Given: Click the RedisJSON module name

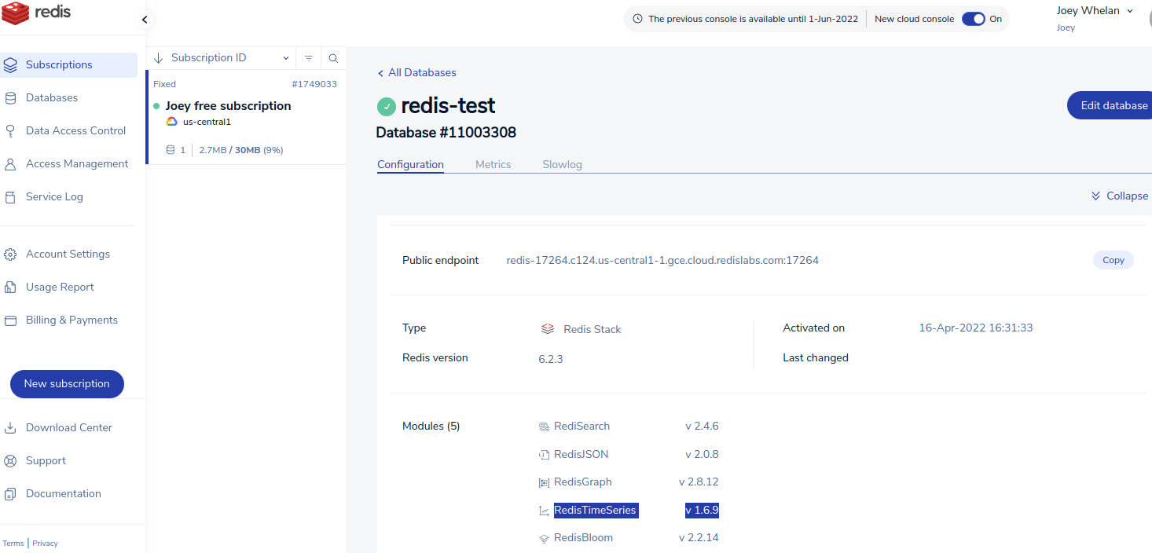Looking at the screenshot, I should (x=581, y=455).
